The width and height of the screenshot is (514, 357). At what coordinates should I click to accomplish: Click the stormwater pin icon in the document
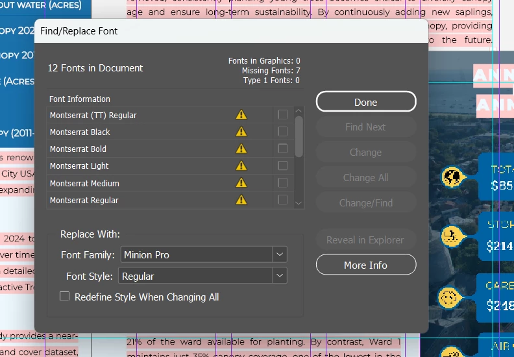(x=453, y=236)
